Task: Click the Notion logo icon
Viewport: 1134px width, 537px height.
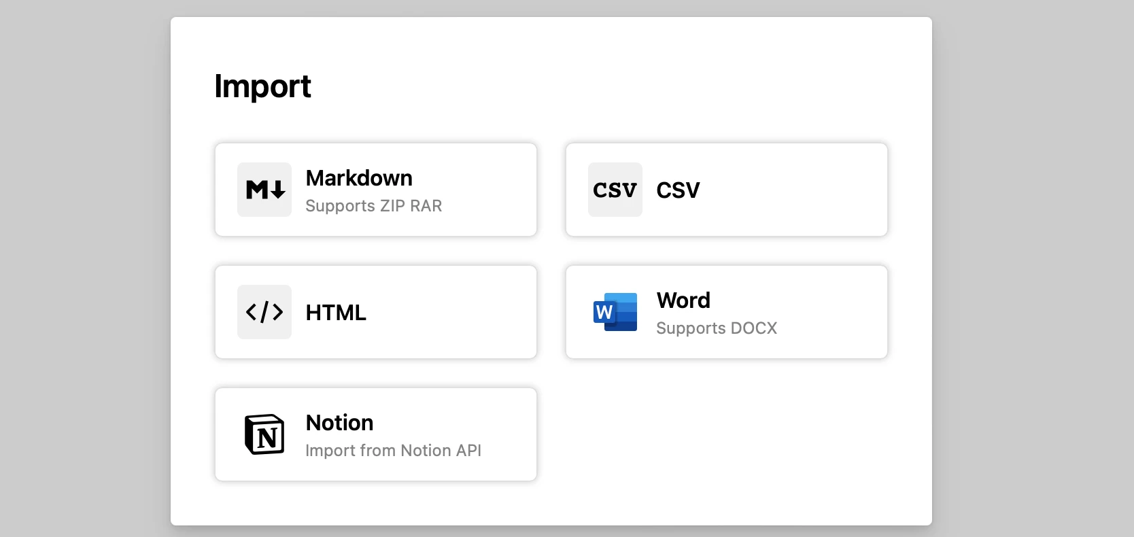Action: (265, 435)
